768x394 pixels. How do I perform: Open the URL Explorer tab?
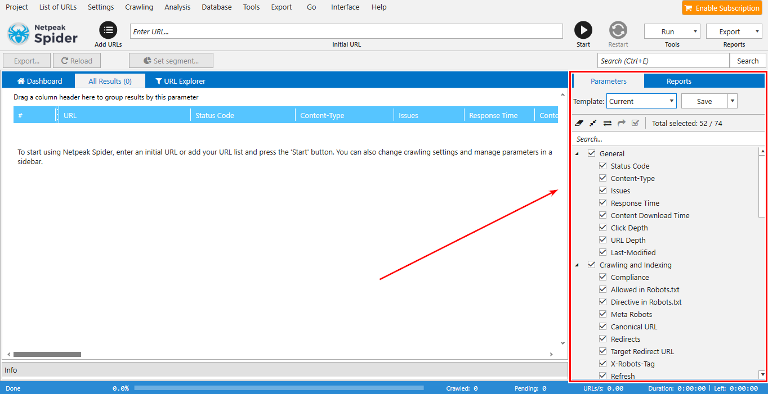point(180,81)
